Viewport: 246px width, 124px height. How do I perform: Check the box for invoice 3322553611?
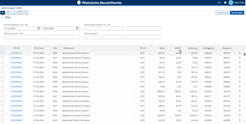coord(2,53)
